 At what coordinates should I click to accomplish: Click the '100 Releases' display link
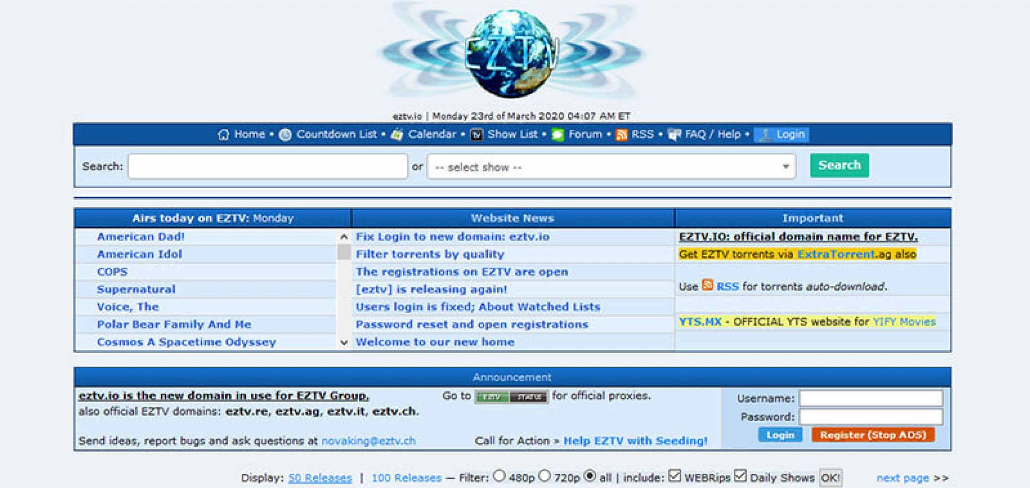click(x=406, y=478)
